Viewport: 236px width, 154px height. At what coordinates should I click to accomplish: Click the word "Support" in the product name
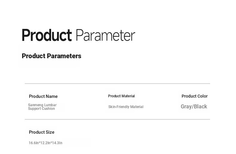click(34, 109)
